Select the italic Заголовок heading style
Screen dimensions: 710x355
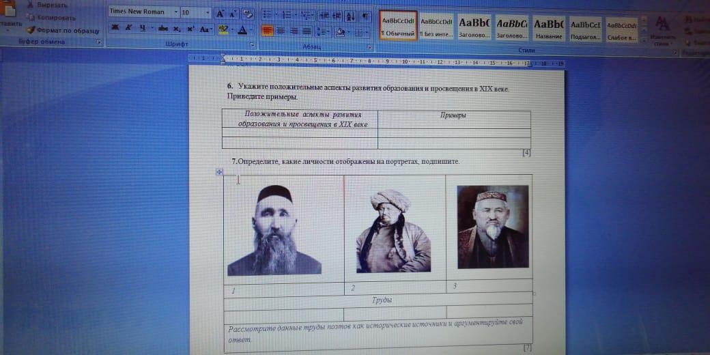click(x=511, y=27)
